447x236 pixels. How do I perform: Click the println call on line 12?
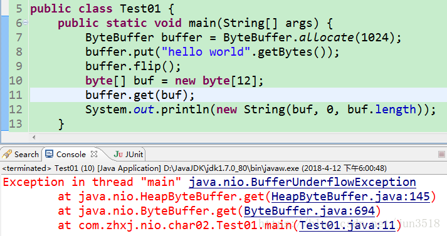tap(186, 110)
